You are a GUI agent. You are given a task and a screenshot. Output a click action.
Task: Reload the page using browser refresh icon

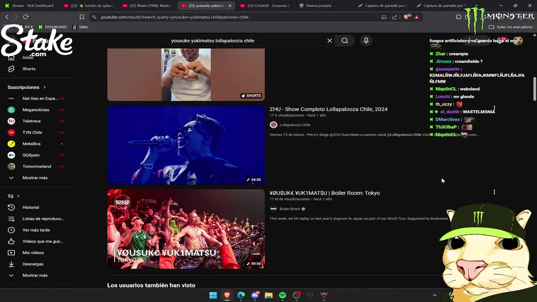tap(26, 17)
